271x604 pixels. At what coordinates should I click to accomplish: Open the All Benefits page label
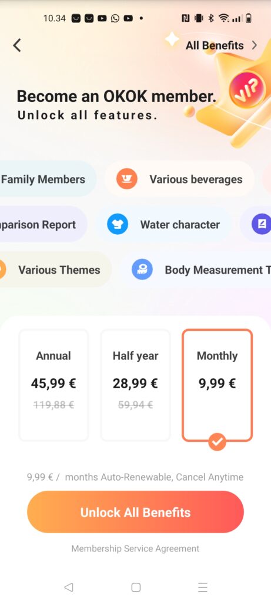215,45
